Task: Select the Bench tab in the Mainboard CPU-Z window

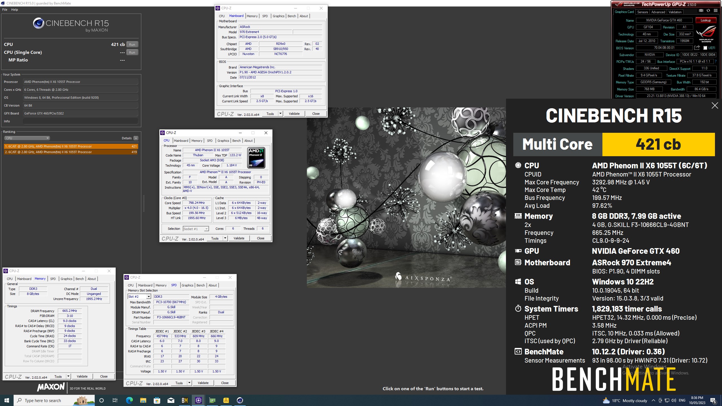Action: (x=292, y=16)
